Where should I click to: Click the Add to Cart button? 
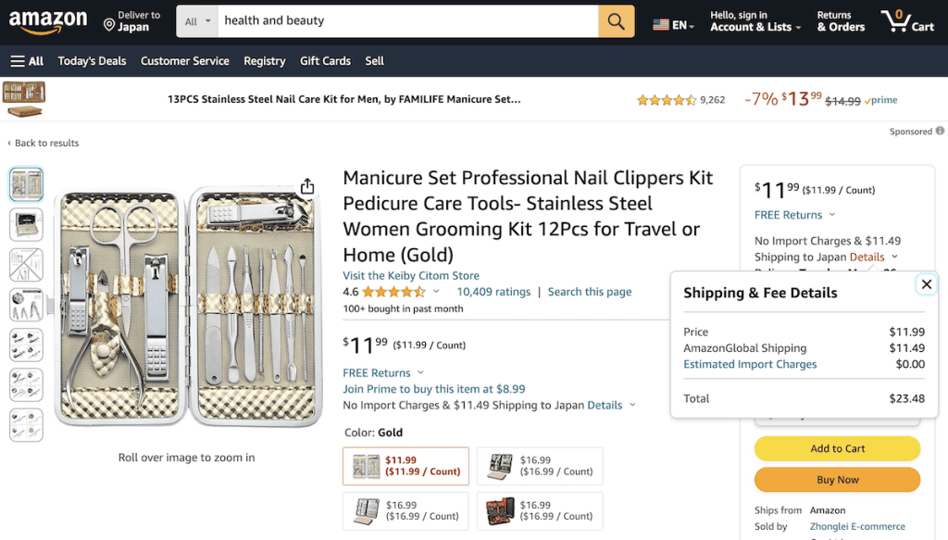(x=837, y=448)
